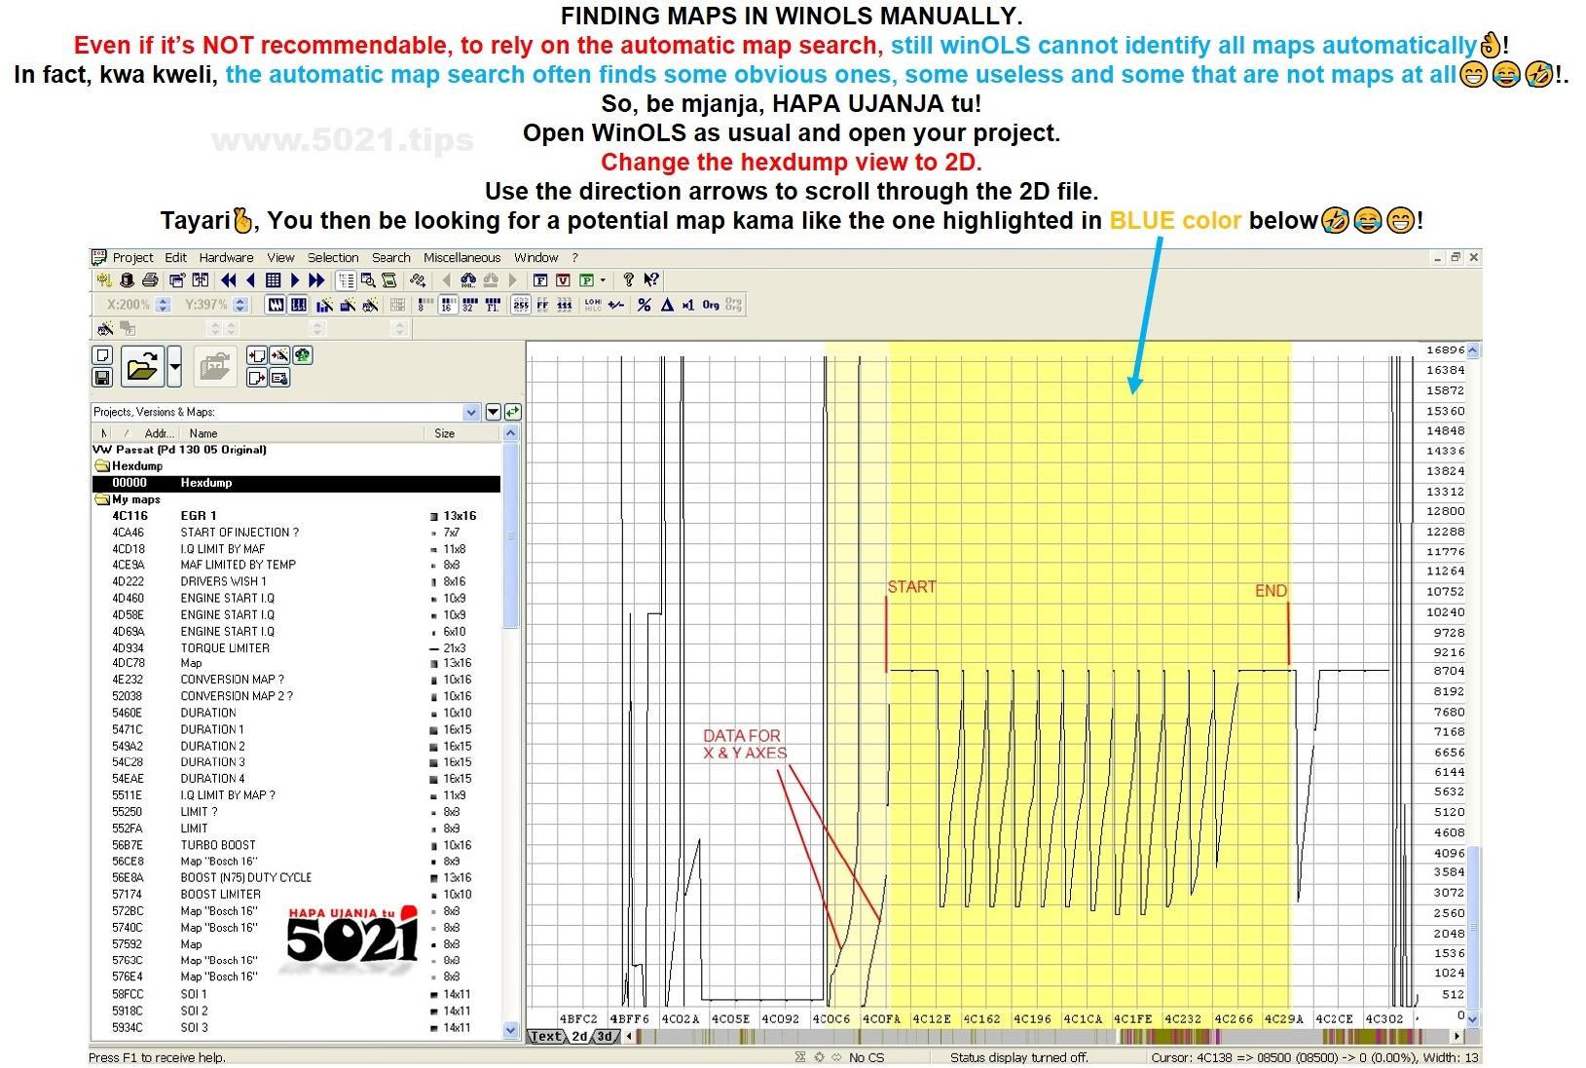Toggle the 16 bit data width
The width and height of the screenshot is (1586, 1068).
(x=447, y=305)
